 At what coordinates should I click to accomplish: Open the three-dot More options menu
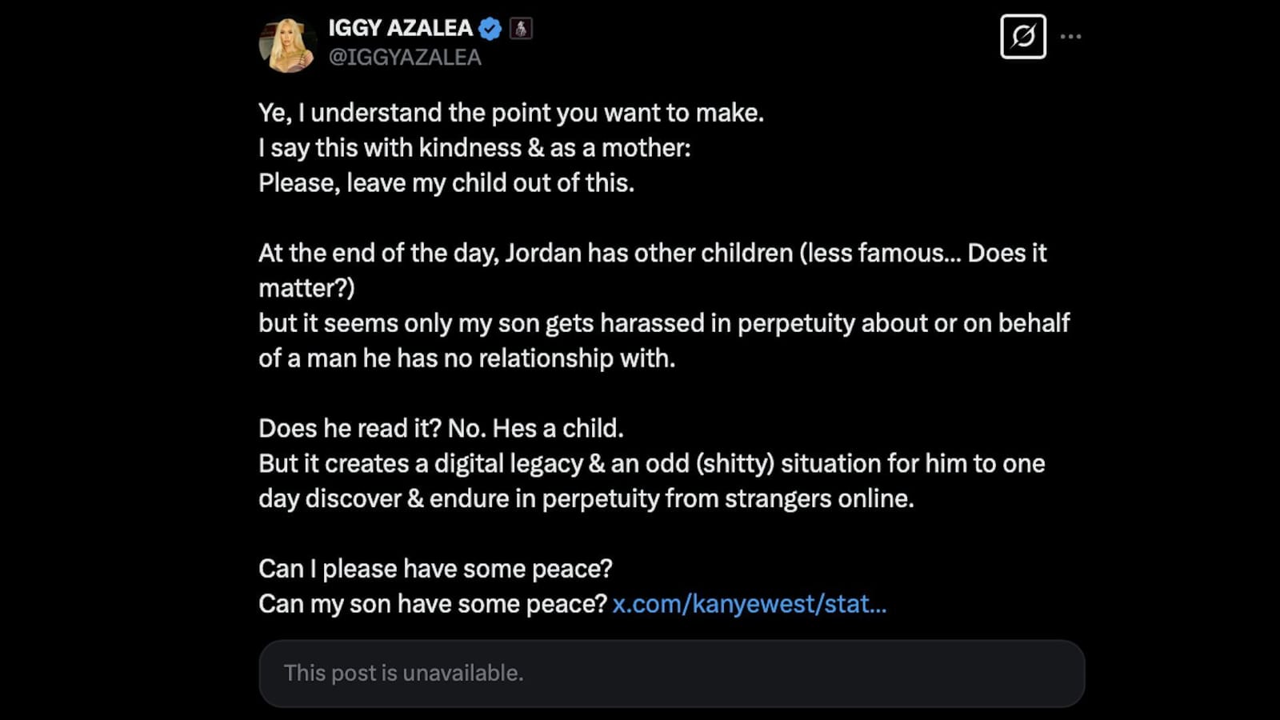1070,36
